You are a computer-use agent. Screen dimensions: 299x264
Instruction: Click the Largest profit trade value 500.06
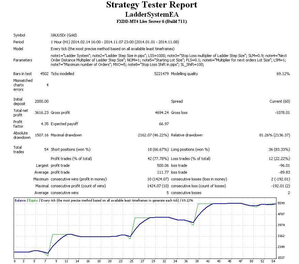pos(163,166)
